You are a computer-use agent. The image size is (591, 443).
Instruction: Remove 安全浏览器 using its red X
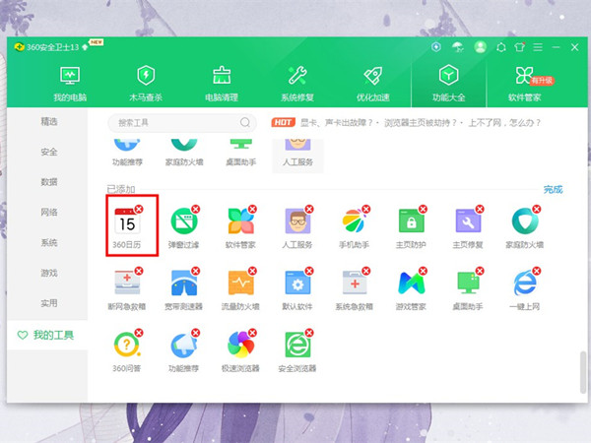pos(309,333)
